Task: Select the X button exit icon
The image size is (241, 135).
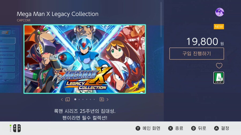Action: coord(171,128)
